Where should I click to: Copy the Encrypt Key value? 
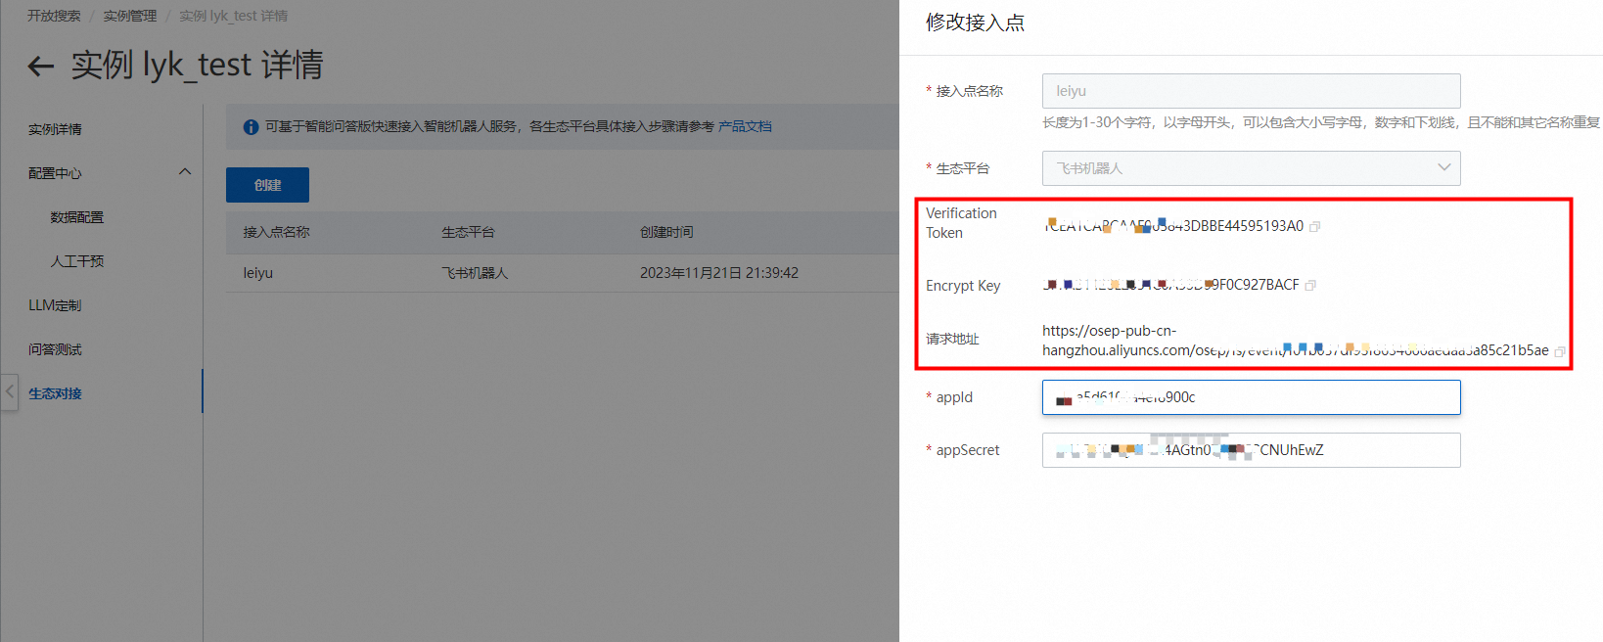click(1310, 286)
